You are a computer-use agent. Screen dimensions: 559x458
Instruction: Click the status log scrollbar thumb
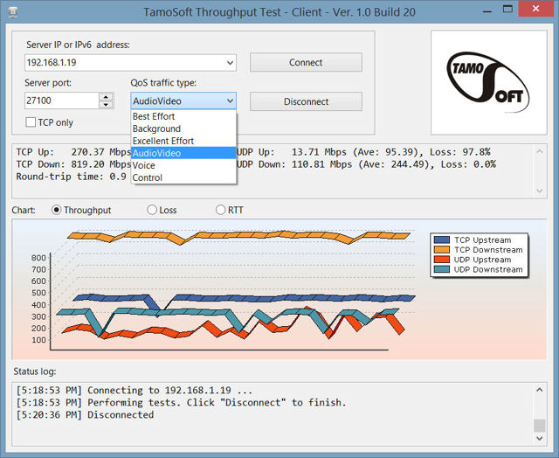(x=540, y=426)
